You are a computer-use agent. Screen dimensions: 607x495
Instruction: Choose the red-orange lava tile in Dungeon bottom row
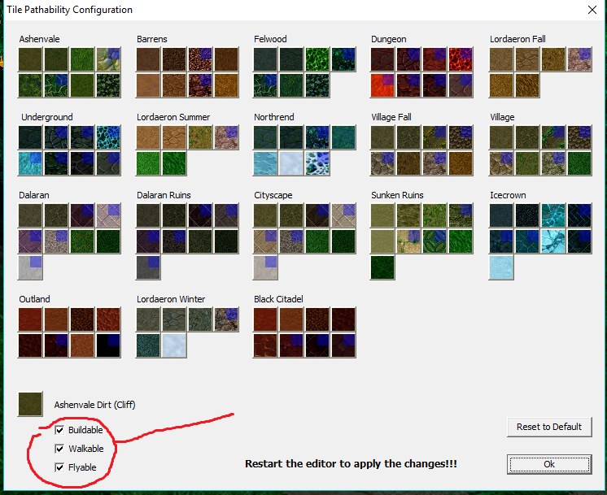[x=382, y=85]
